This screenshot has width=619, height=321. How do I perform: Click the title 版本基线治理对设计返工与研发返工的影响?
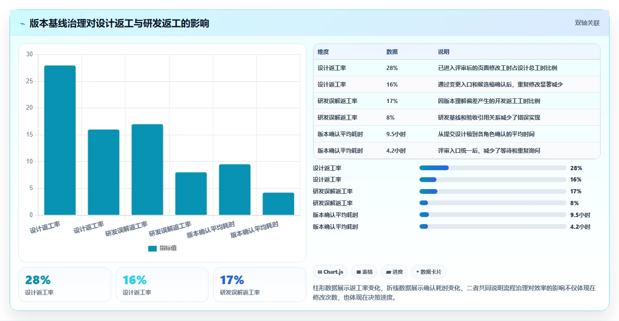[x=119, y=23]
